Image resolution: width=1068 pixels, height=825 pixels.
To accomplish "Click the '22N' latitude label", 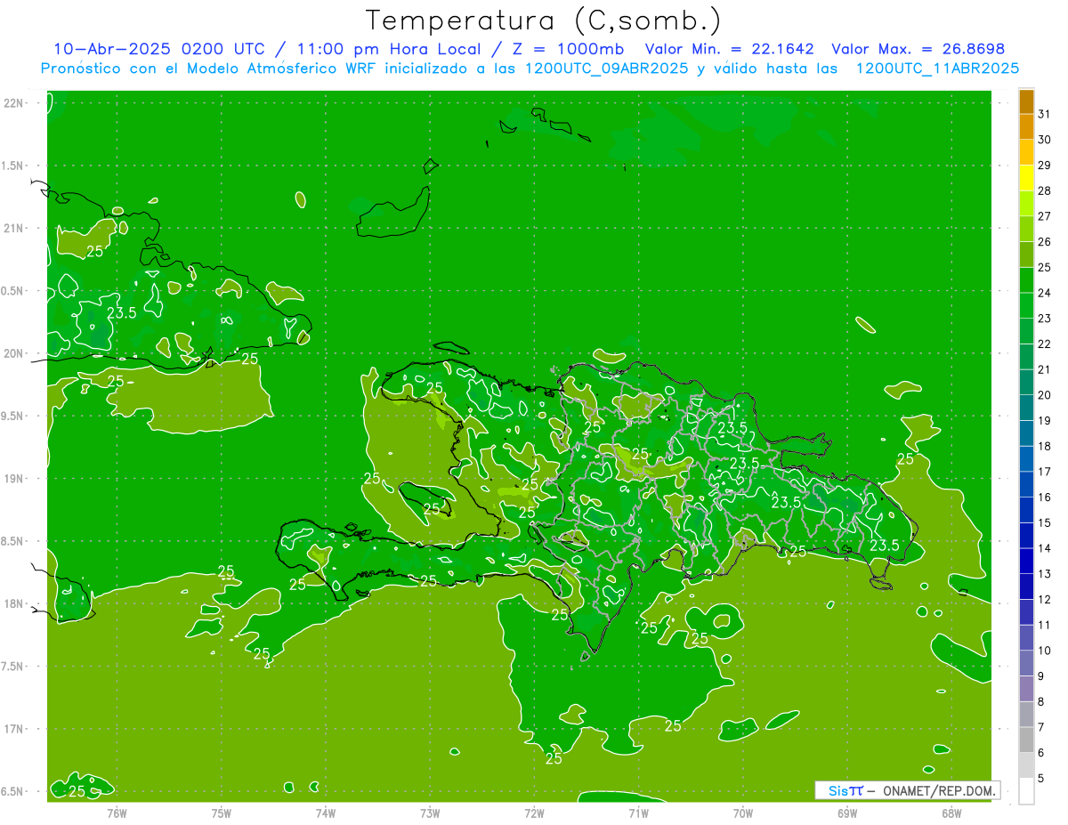I will tap(13, 103).
